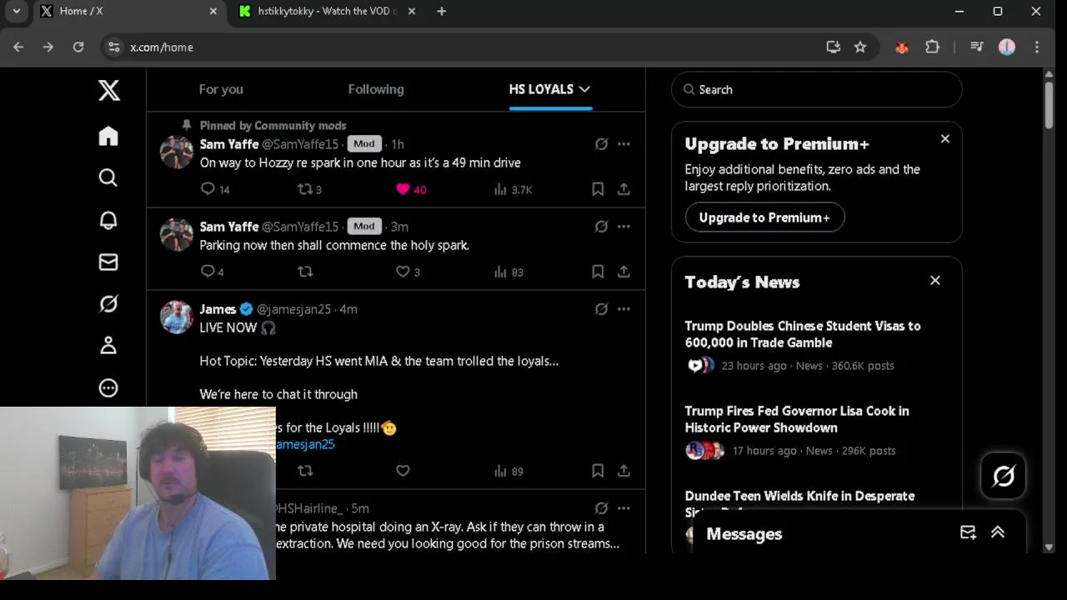Viewport: 1067px width, 600px height.
Task: Open more options on James's post
Action: click(624, 309)
